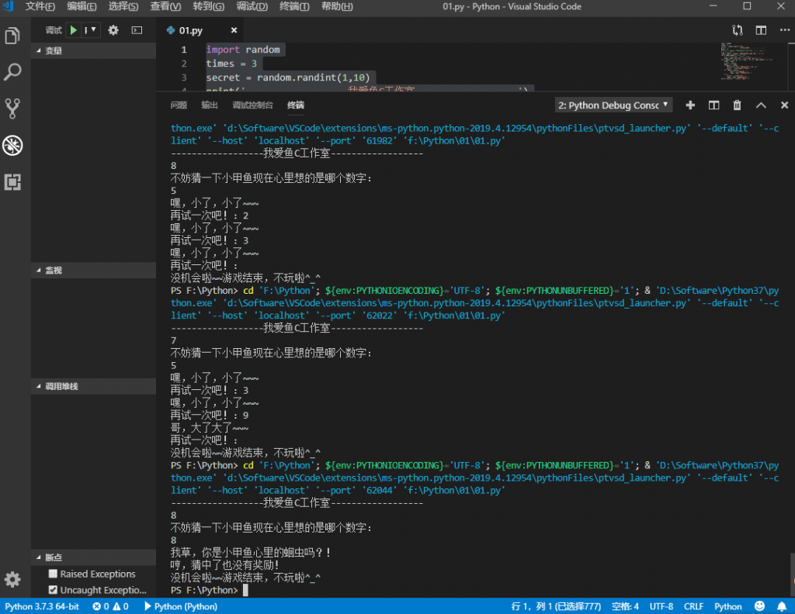Screen dimensions: 795x614
Task: Open the 转到(G) menu
Action: 208,6
